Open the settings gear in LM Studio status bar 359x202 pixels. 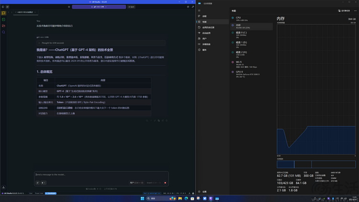[x=193, y=193]
